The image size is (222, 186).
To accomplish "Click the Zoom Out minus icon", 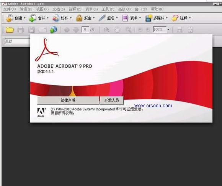I will [x=140, y=30].
